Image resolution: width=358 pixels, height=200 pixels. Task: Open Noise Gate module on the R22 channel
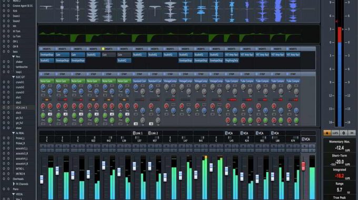[x=93, y=81]
